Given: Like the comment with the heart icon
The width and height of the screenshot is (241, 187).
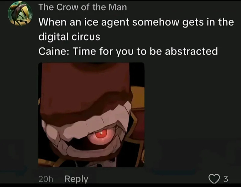Looking at the screenshot, I should point(214,179).
